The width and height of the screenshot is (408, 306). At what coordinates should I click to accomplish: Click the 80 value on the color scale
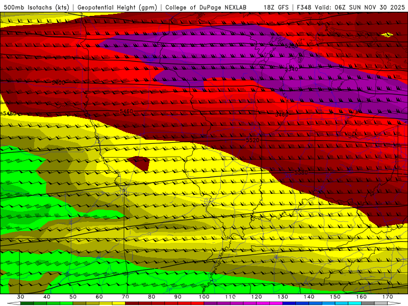pyautogui.click(x=151, y=297)
